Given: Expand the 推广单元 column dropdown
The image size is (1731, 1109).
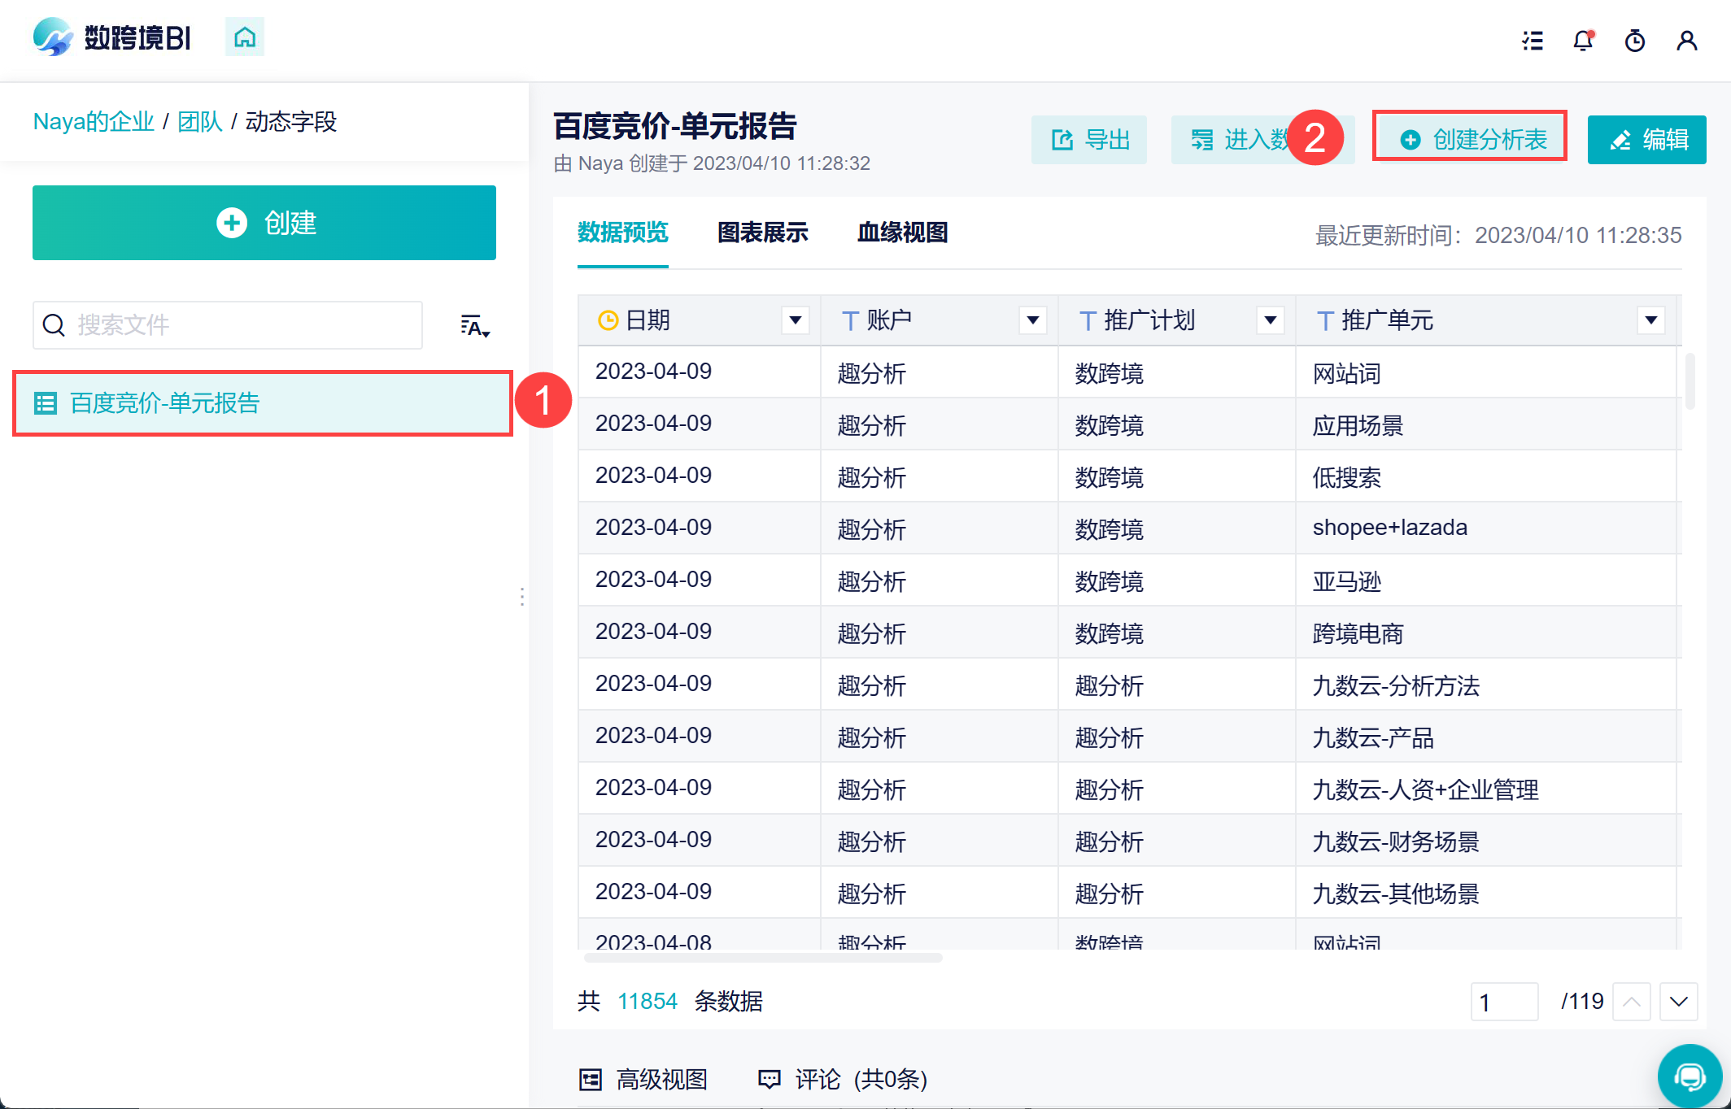Looking at the screenshot, I should tap(1650, 320).
